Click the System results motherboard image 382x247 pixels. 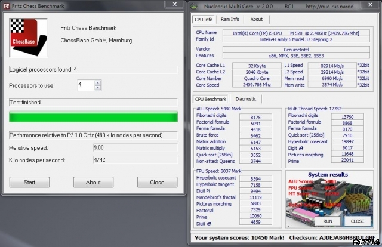329,199
